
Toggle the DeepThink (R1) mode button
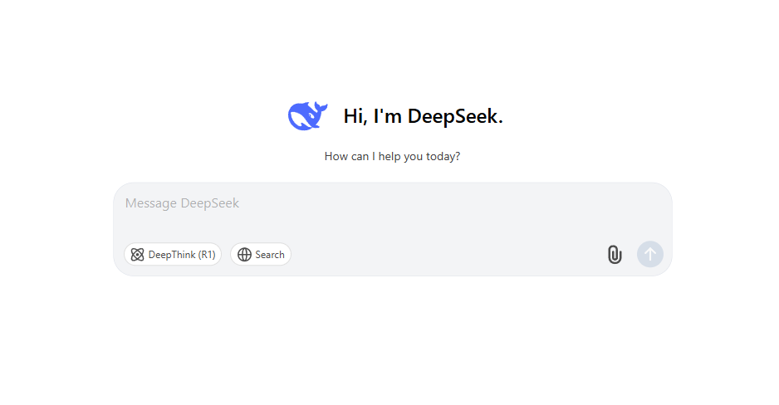coord(173,254)
